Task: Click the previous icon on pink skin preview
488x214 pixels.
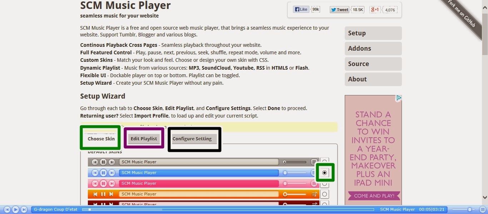Action: [x=95, y=183]
